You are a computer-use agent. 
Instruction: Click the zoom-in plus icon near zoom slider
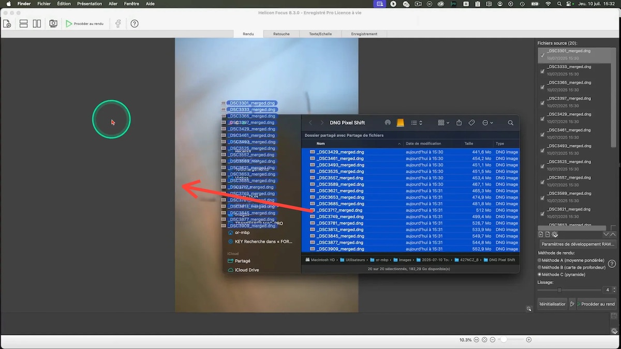[528, 340]
